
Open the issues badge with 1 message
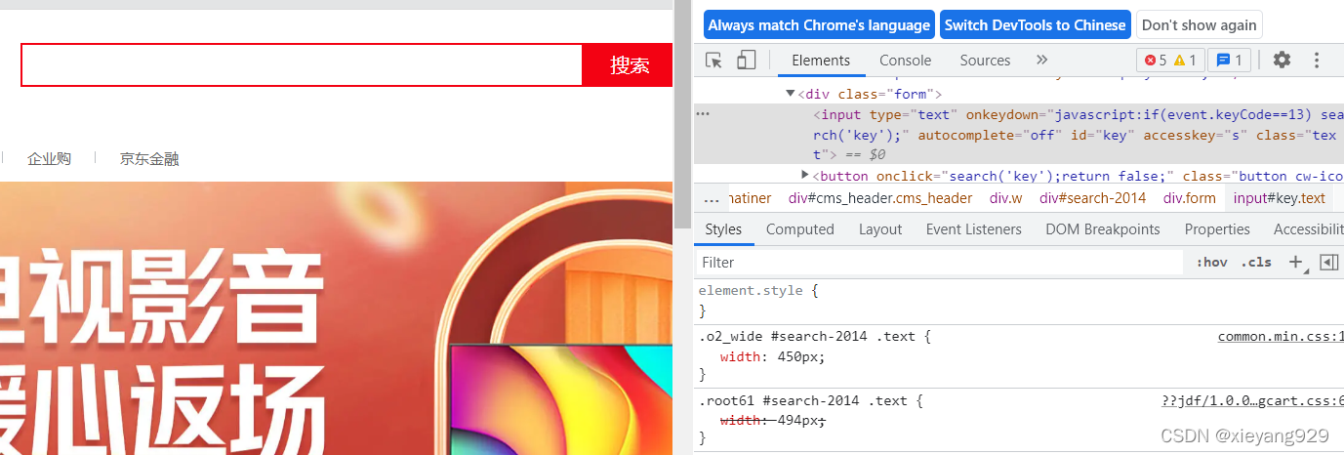[x=1230, y=61]
